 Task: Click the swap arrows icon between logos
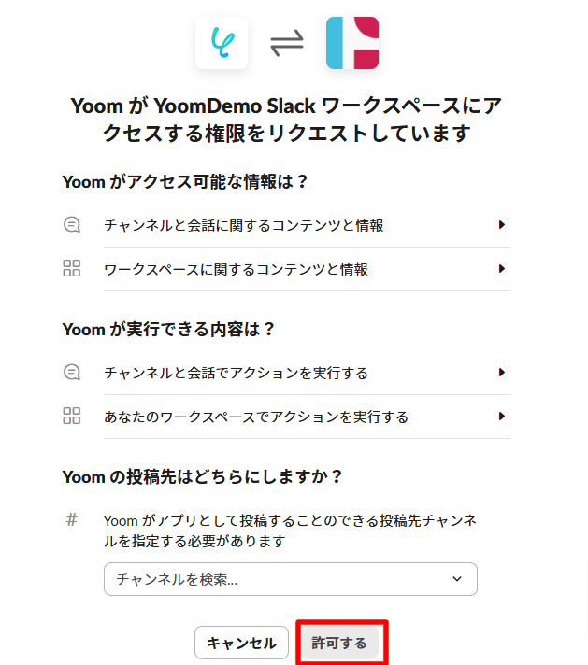click(x=287, y=44)
